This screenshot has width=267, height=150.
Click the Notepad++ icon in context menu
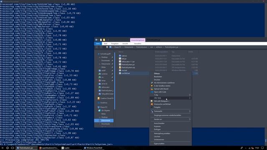pyautogui.click(x=152, y=101)
